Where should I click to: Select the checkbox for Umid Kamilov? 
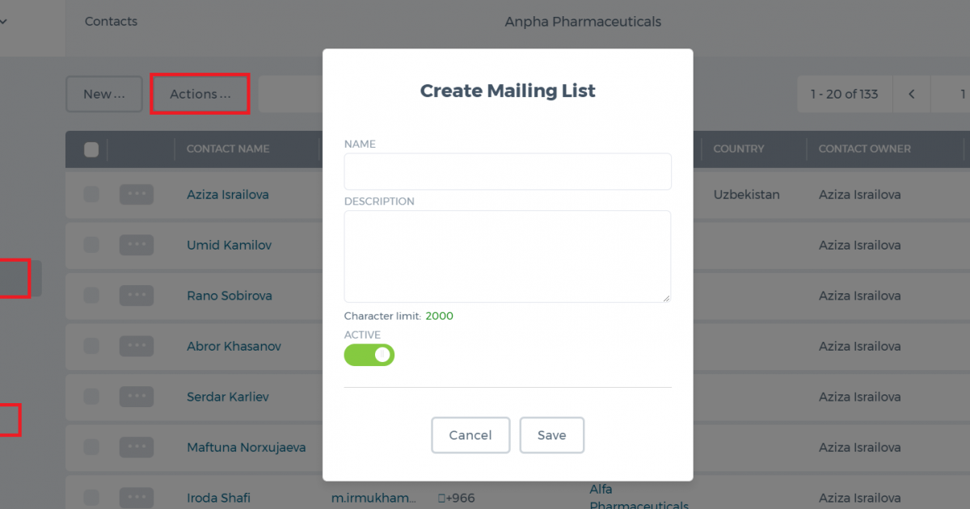point(91,245)
